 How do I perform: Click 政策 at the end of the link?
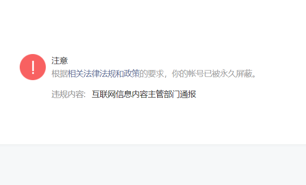[x=132, y=74]
